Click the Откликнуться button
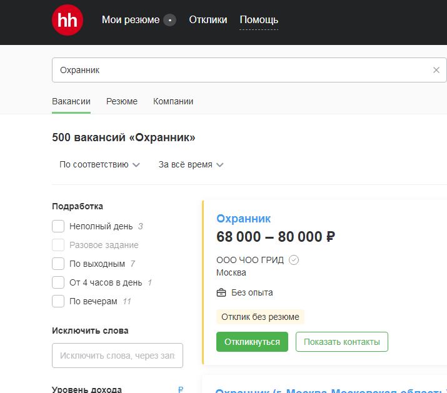 tap(252, 342)
